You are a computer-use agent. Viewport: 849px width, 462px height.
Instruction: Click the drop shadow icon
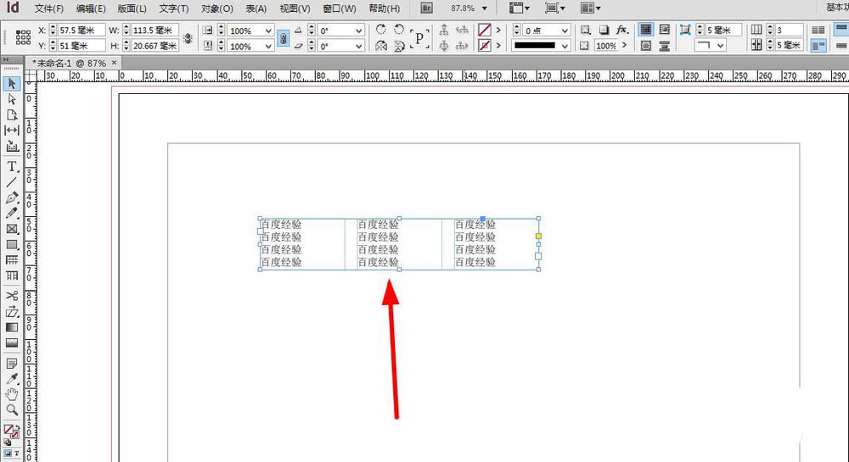[x=604, y=30]
